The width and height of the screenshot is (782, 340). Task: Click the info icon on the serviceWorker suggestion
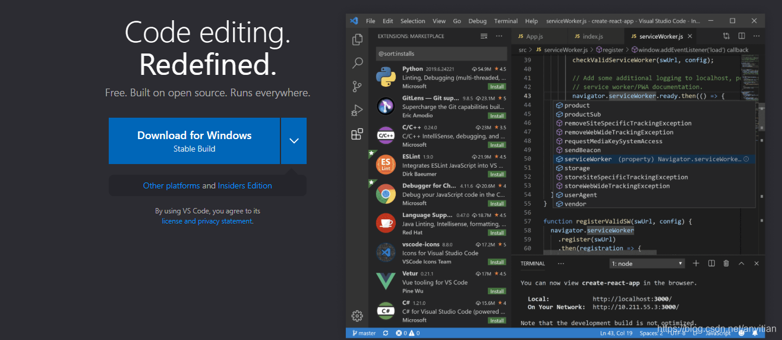746,159
